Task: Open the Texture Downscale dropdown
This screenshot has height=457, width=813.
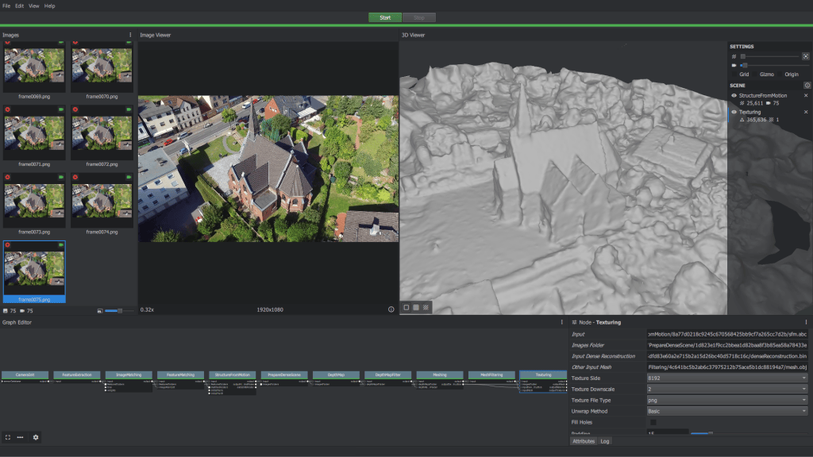Action: click(727, 389)
